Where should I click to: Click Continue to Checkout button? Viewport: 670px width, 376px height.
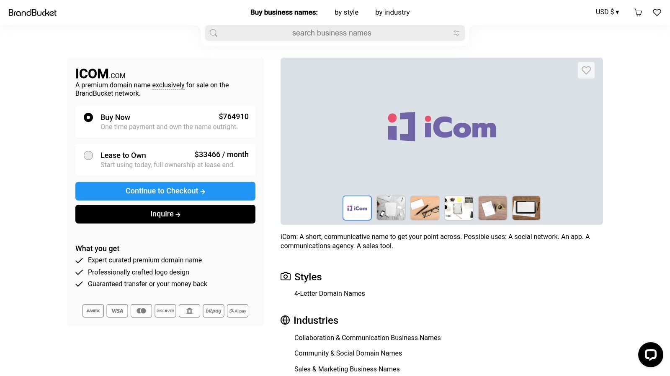[x=165, y=191]
